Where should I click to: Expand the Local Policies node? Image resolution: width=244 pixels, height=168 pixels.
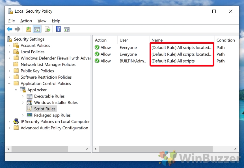pyautogui.click(x=10, y=52)
